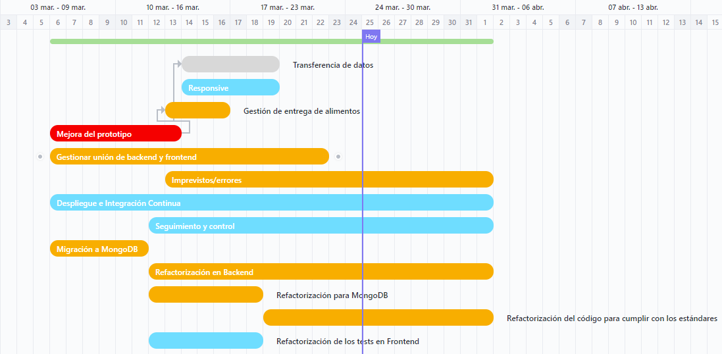Select 'Despliegue e Integración Continua' bar
722x354 pixels.
pos(271,203)
